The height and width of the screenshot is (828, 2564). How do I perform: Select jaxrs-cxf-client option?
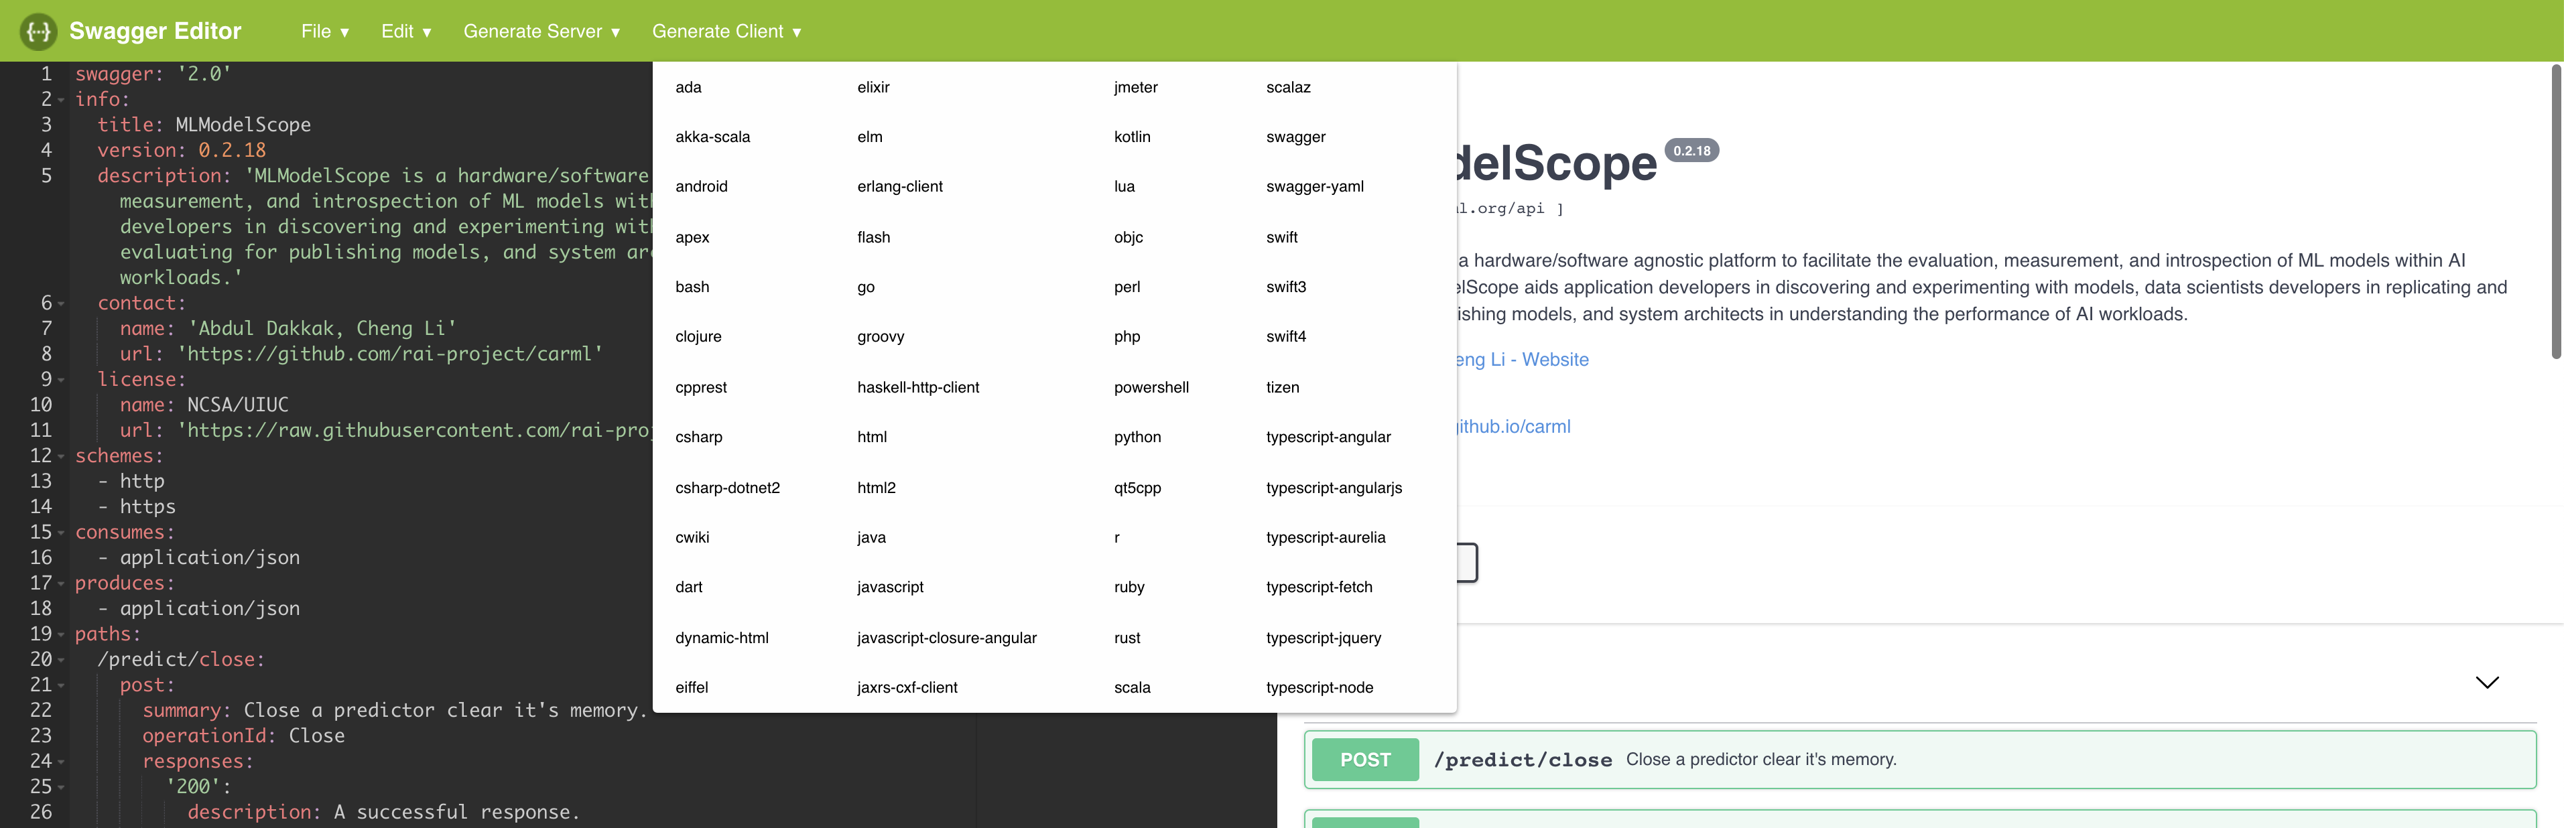click(907, 689)
